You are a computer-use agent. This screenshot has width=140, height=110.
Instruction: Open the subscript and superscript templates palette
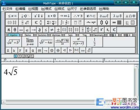[x=38, y=22]
